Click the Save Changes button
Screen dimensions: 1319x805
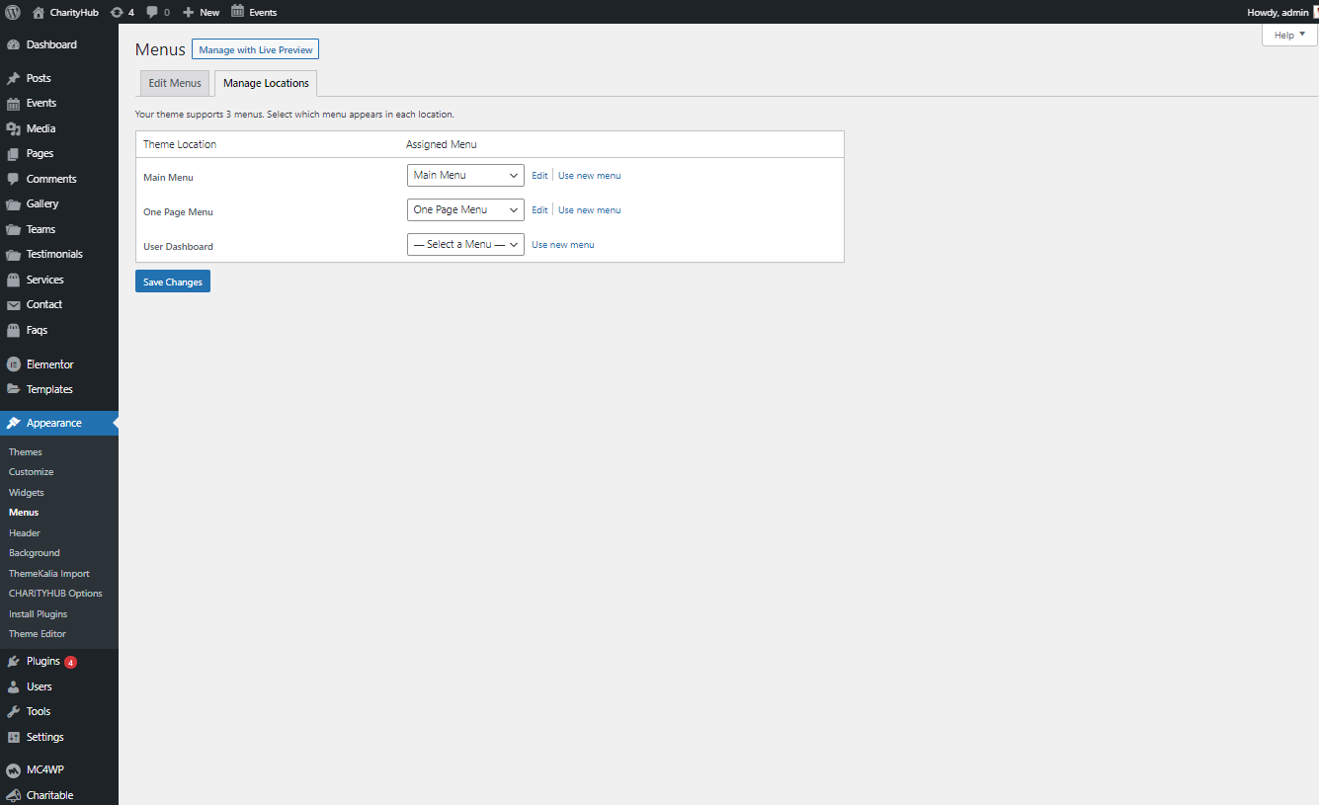coord(173,282)
